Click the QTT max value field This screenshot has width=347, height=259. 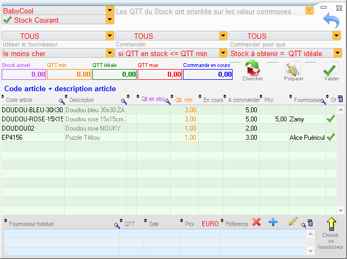(160, 74)
